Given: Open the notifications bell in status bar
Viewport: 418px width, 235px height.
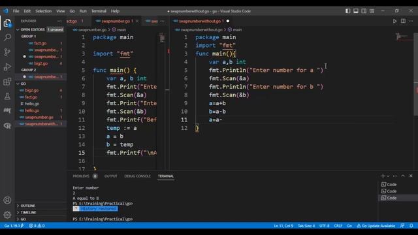Looking at the screenshot, I should tap(411, 226).
